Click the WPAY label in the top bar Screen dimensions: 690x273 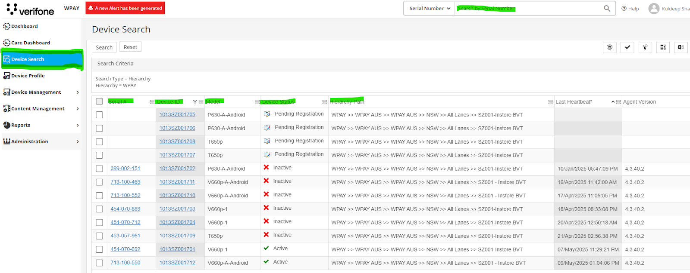(x=72, y=8)
